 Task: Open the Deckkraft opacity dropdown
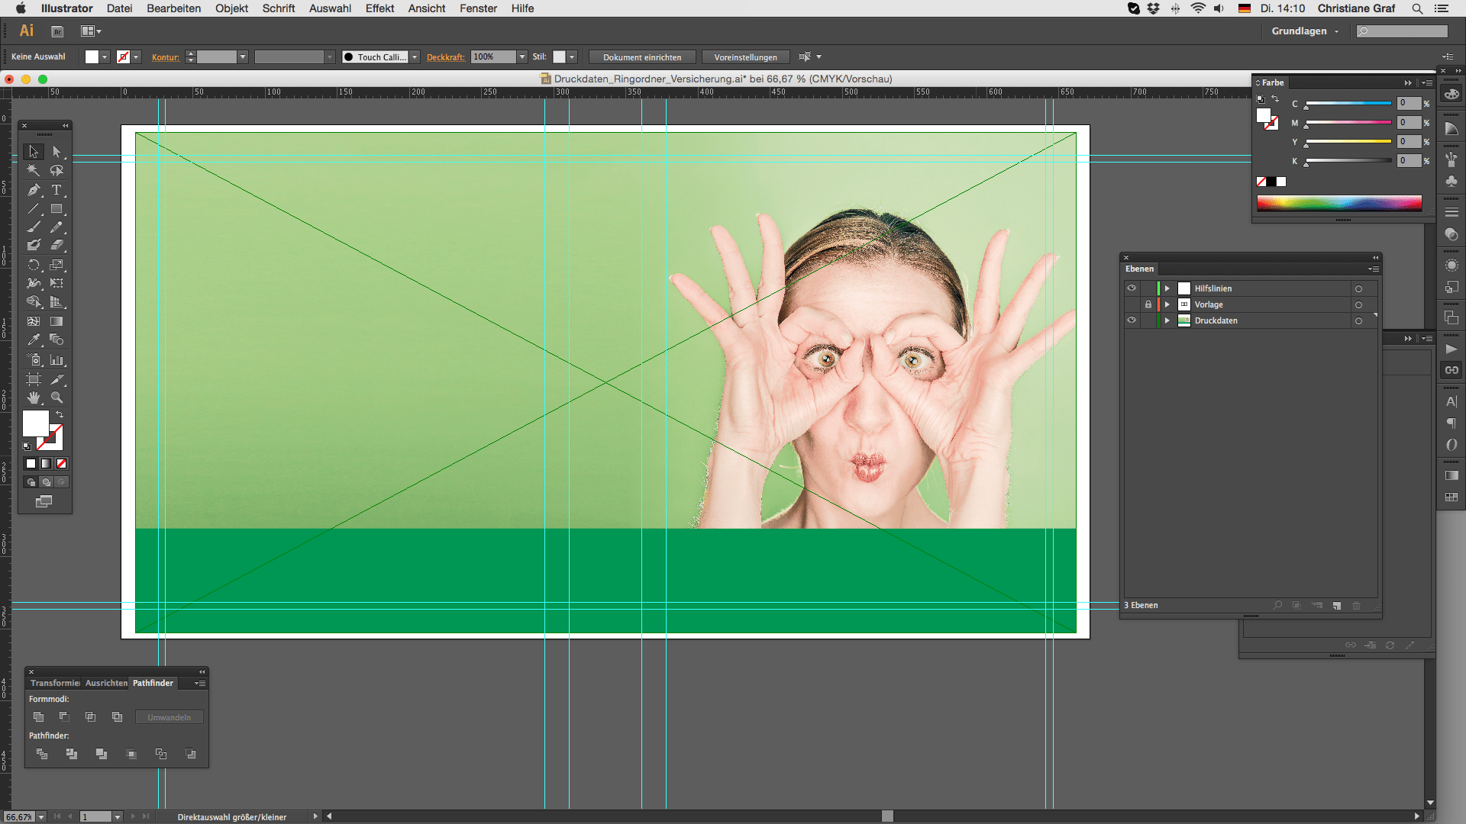[522, 57]
